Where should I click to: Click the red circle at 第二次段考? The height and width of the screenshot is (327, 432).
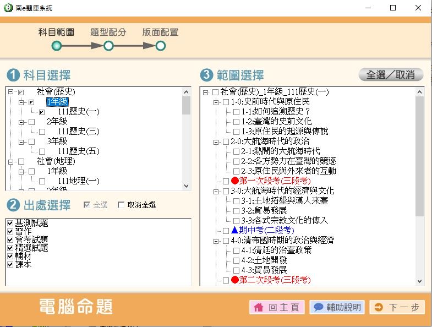[x=235, y=280]
